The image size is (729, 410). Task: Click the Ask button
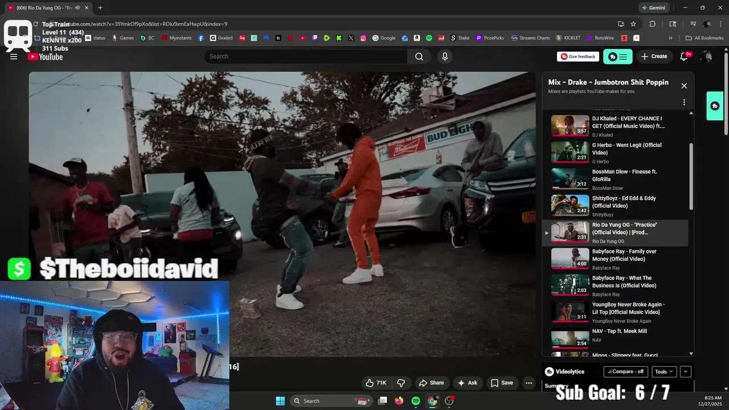point(468,383)
